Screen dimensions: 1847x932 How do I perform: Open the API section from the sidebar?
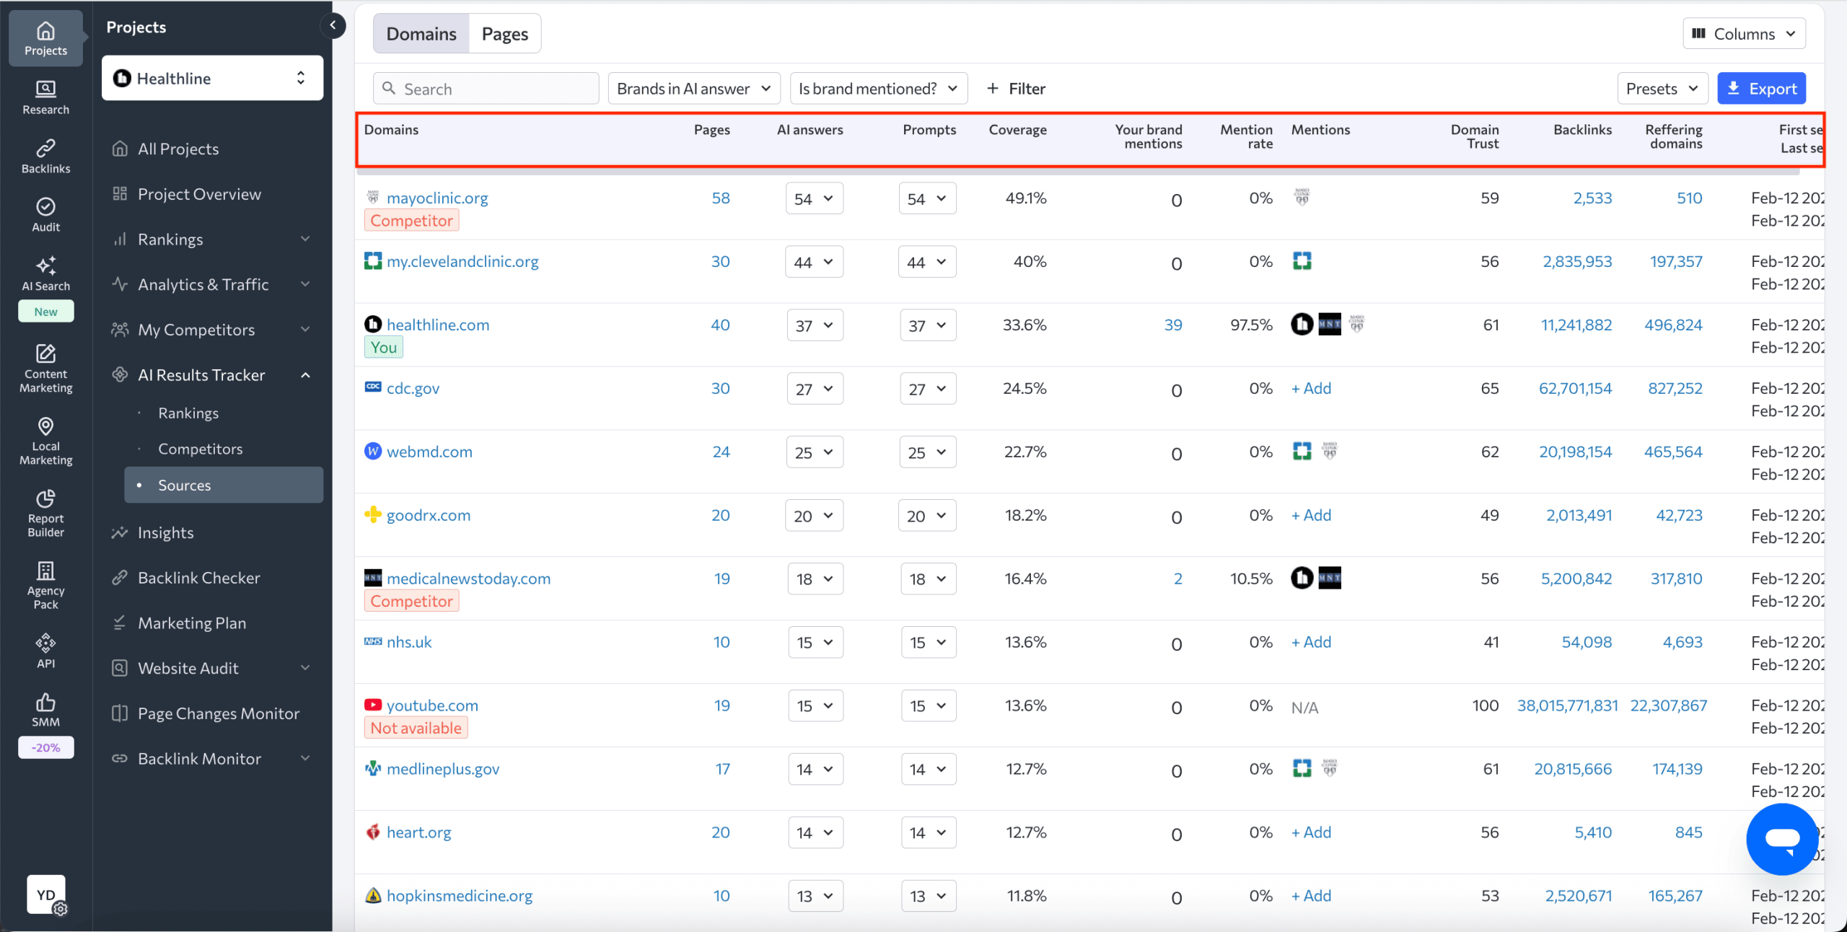click(x=45, y=649)
